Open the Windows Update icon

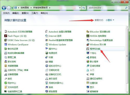click(47, 44)
